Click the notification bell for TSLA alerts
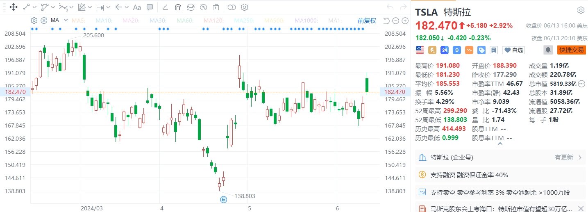This screenshot has height=212, width=588. click(x=548, y=50)
